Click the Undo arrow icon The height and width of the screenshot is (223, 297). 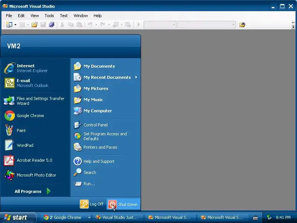(x=90, y=25)
